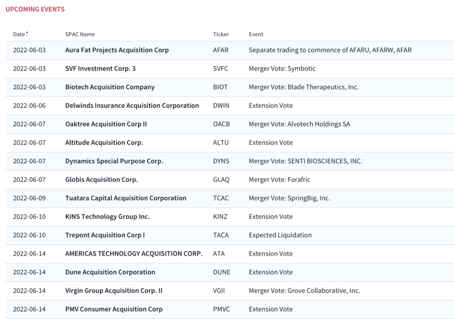This screenshot has width=454, height=319.
Task: Open Delwinds Insurance Acquisition Corporation link
Action: click(132, 105)
